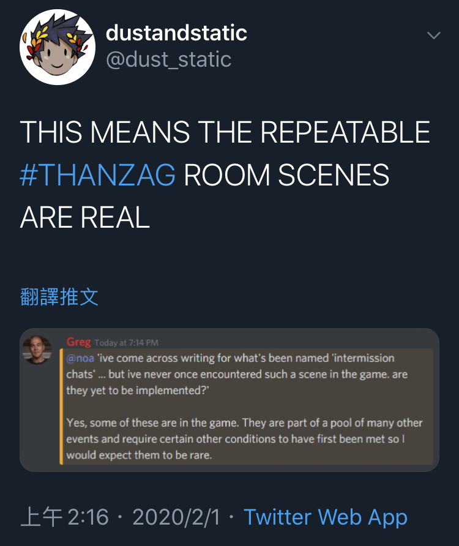Viewport: 459px width, 546px height.
Task: Click the quoted 'intermission chats' question text
Action: coord(237,375)
